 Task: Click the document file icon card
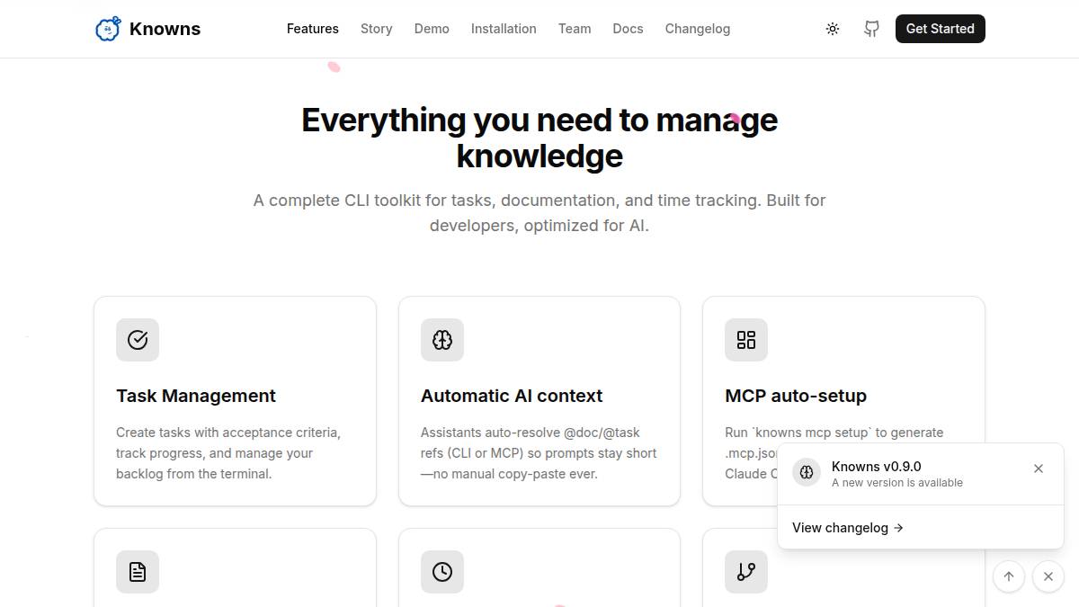point(138,572)
